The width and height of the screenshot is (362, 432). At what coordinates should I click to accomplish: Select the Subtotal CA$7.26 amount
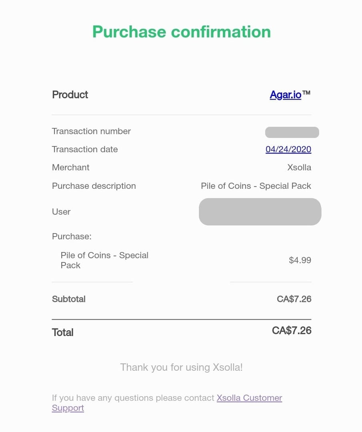click(x=294, y=299)
